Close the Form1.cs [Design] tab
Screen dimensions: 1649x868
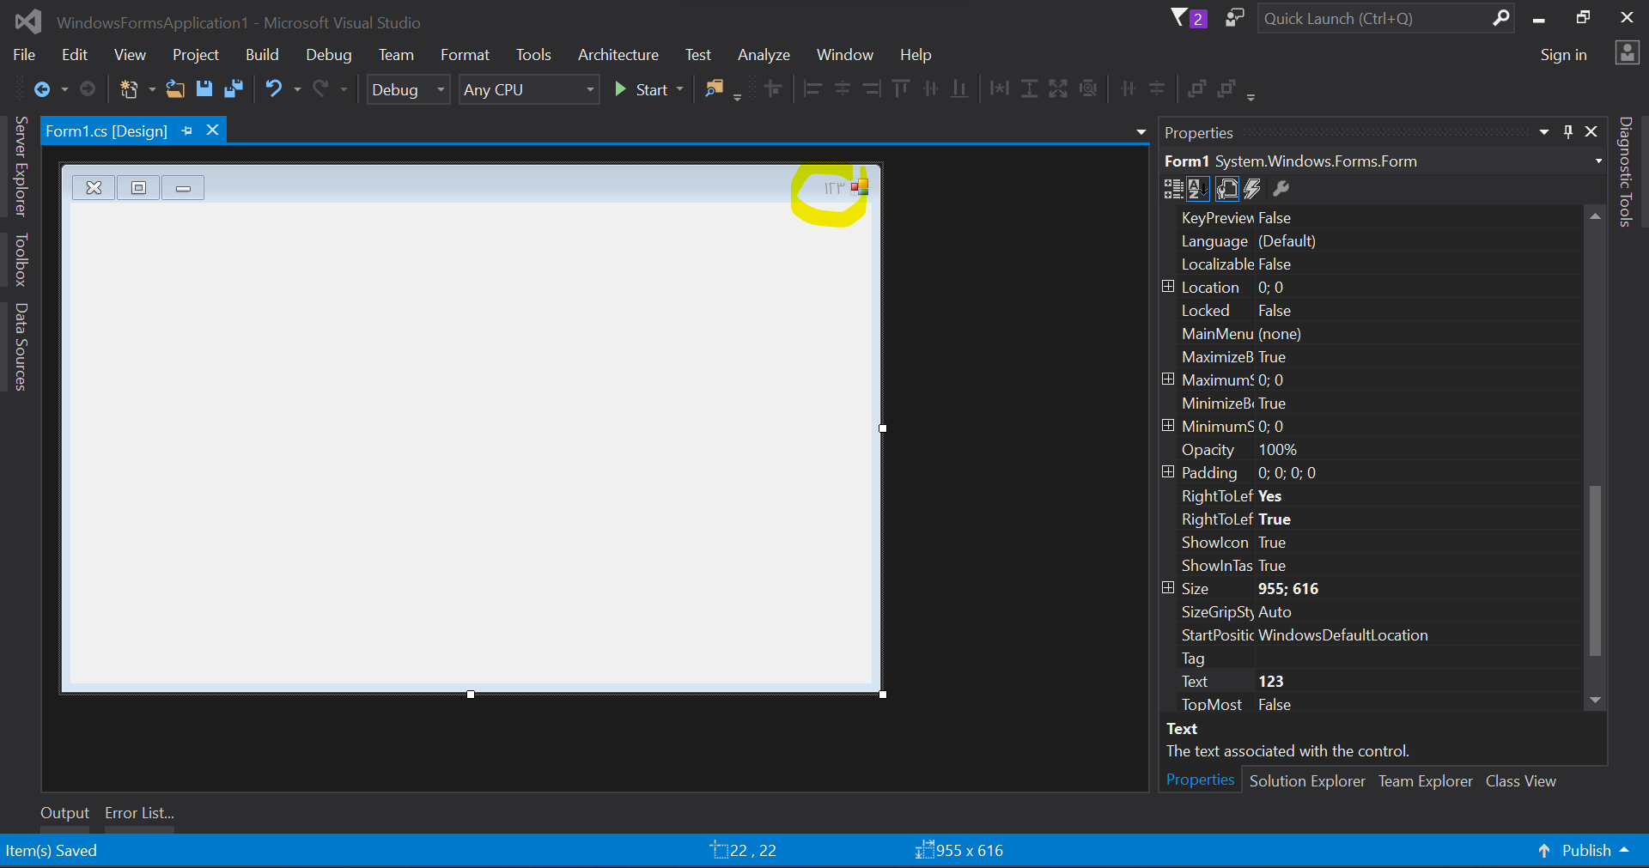click(212, 130)
